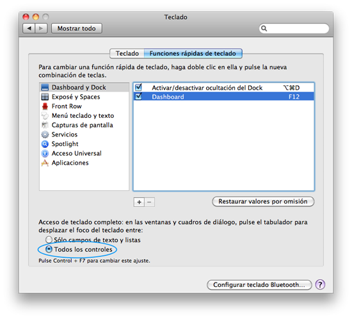Choose the Todos los controles radio button
This screenshot has width=352, height=319.
49,249
